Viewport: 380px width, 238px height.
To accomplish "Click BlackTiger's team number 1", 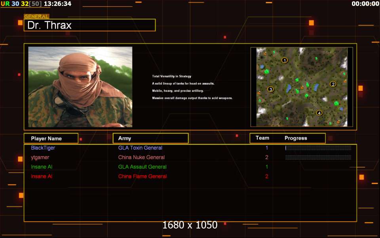I will tap(267, 148).
